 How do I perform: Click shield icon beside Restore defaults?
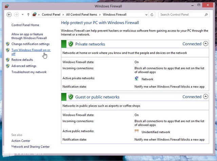coord(8,60)
